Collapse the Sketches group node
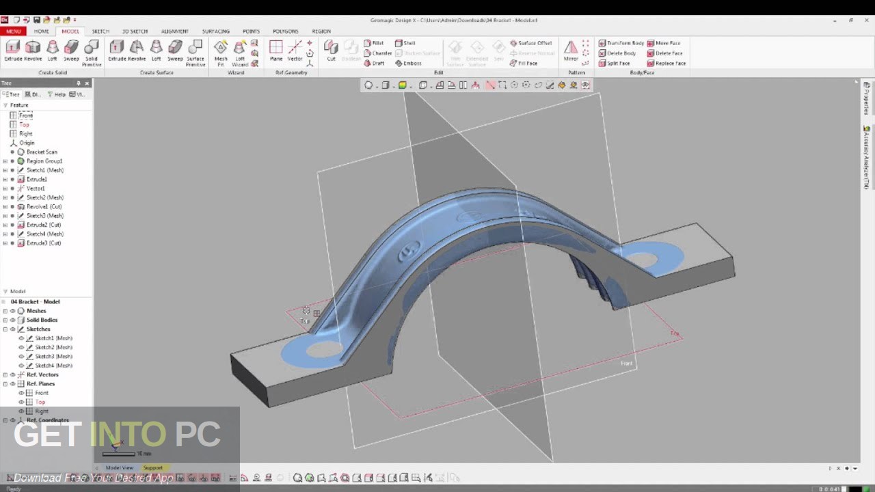This screenshot has width=875, height=492. point(5,329)
